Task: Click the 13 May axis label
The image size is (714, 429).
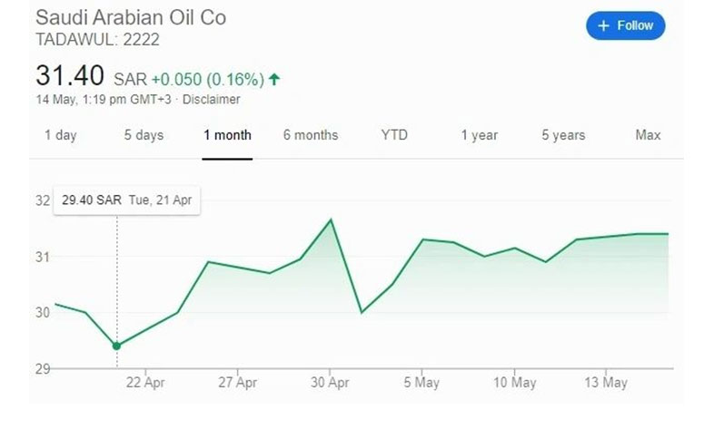Action: [x=606, y=382]
